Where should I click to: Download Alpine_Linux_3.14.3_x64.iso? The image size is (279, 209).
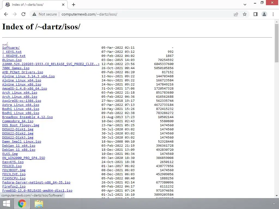pyautogui.click(x=28, y=76)
